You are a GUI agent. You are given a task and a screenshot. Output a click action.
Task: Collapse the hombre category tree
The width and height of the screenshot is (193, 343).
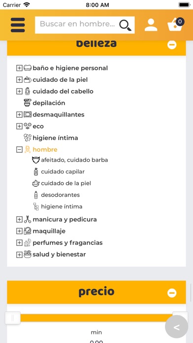(x=19, y=150)
